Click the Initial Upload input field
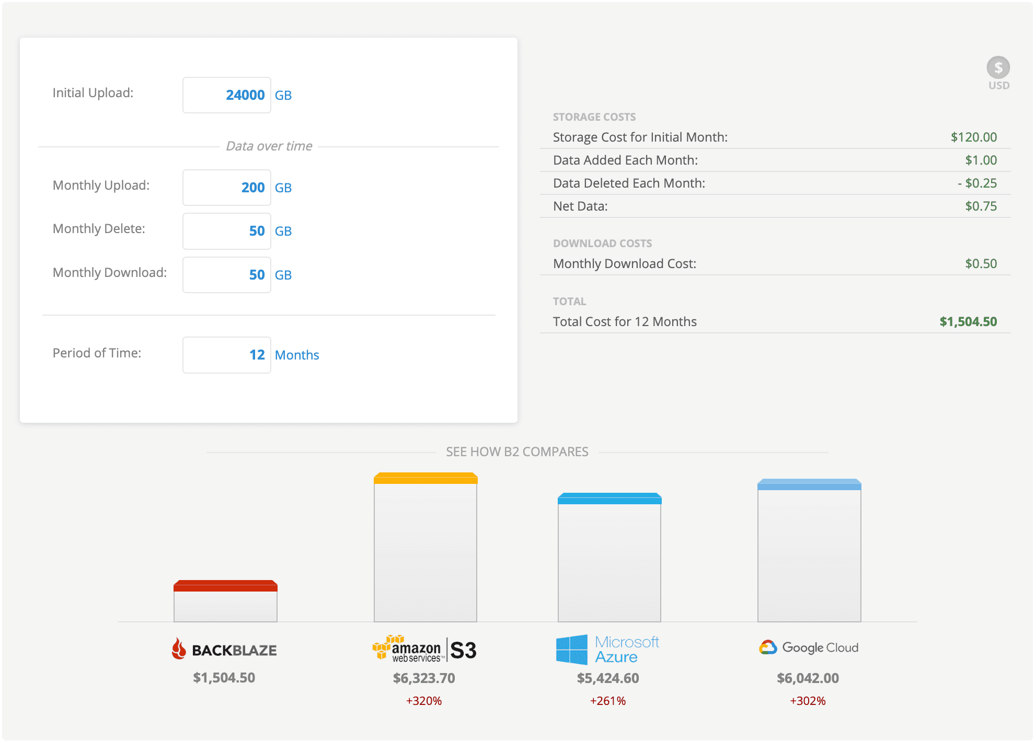1035x741 pixels. (x=227, y=95)
